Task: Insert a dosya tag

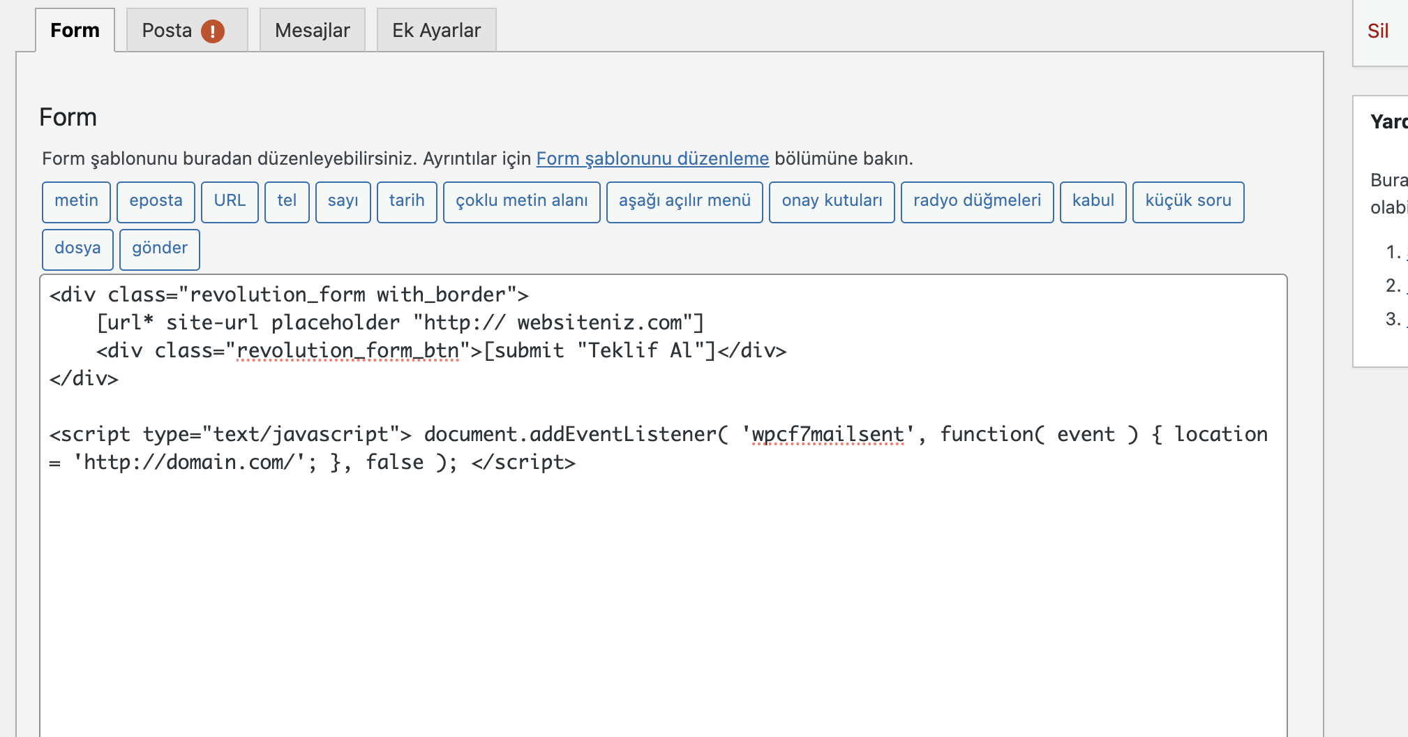Action: (77, 249)
